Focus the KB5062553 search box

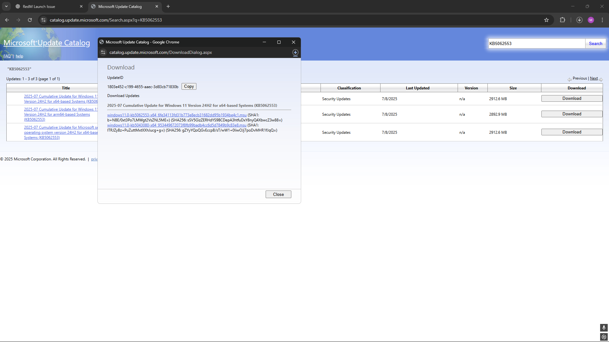pyautogui.click(x=537, y=43)
